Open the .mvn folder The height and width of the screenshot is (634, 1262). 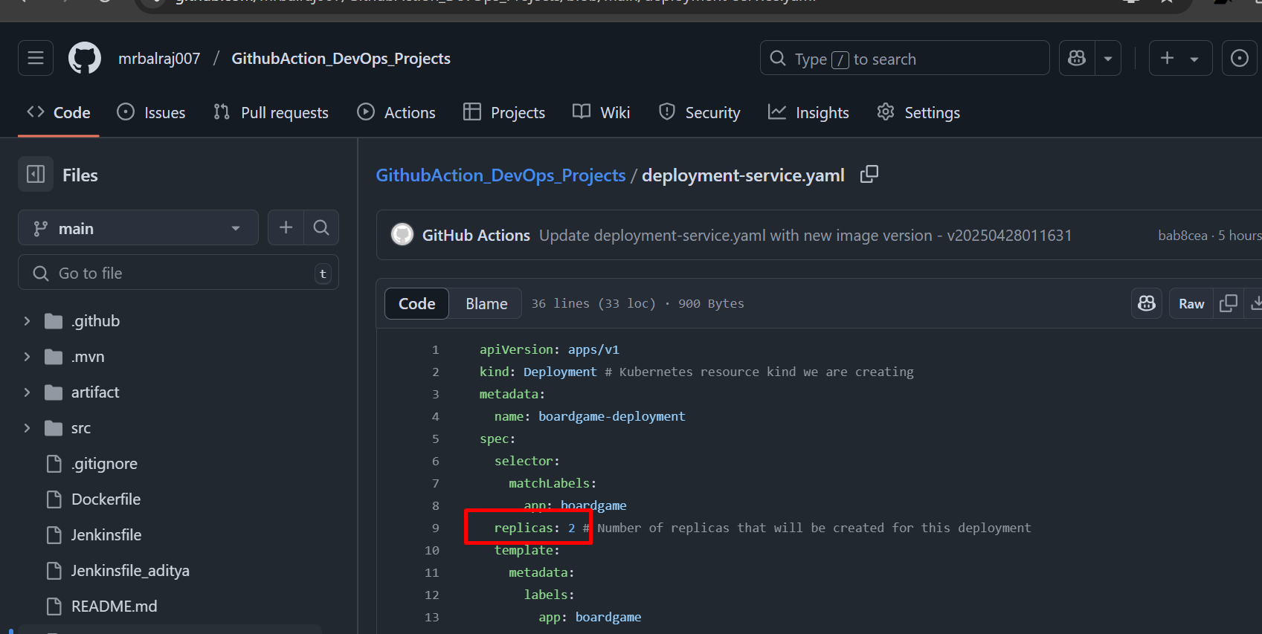pos(88,357)
